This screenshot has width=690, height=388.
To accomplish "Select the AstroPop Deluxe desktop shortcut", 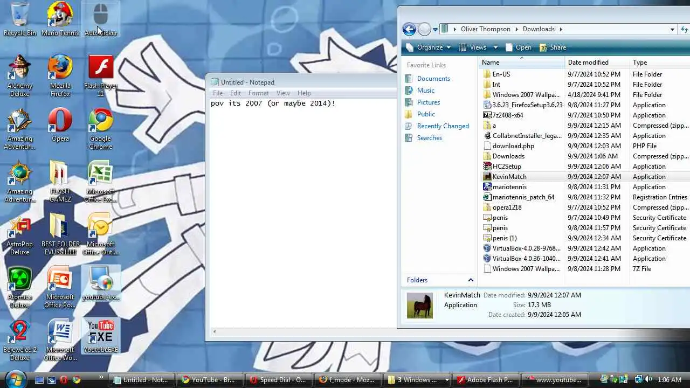I will click(x=20, y=234).
